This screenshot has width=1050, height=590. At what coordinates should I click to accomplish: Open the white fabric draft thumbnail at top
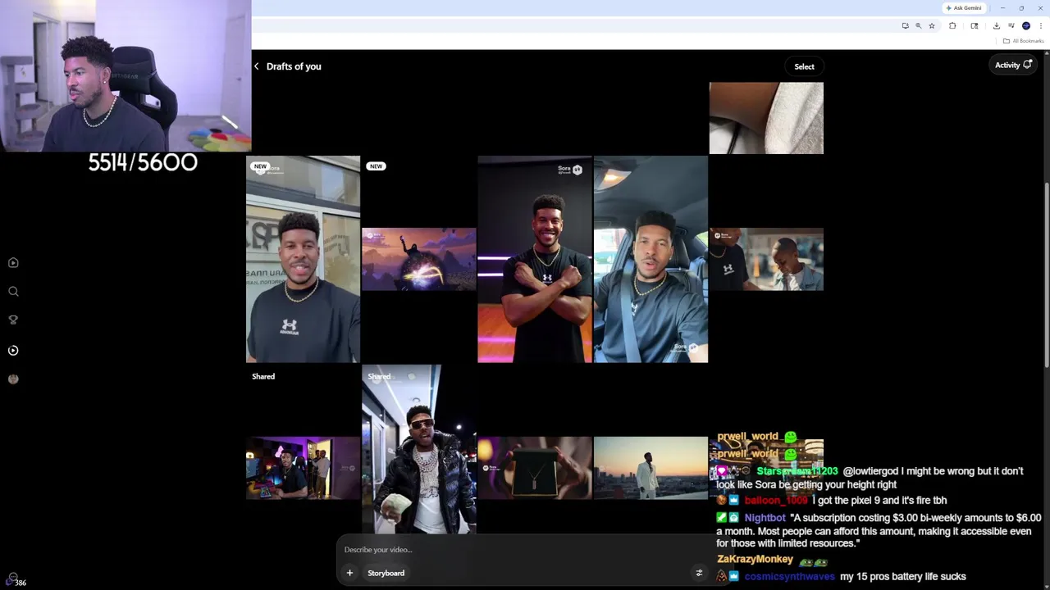tap(766, 118)
